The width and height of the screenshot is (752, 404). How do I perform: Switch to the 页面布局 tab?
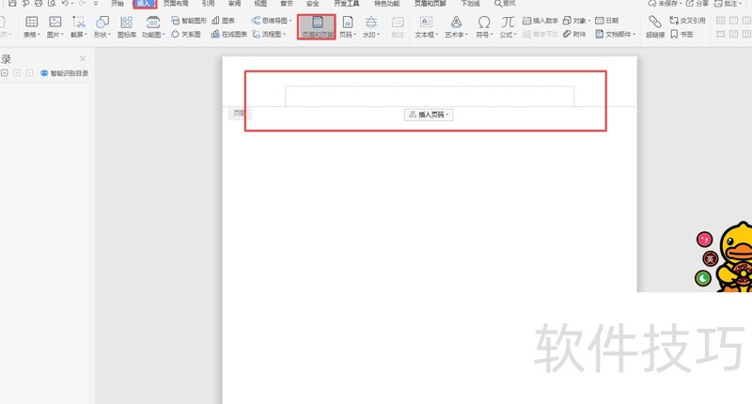click(176, 4)
